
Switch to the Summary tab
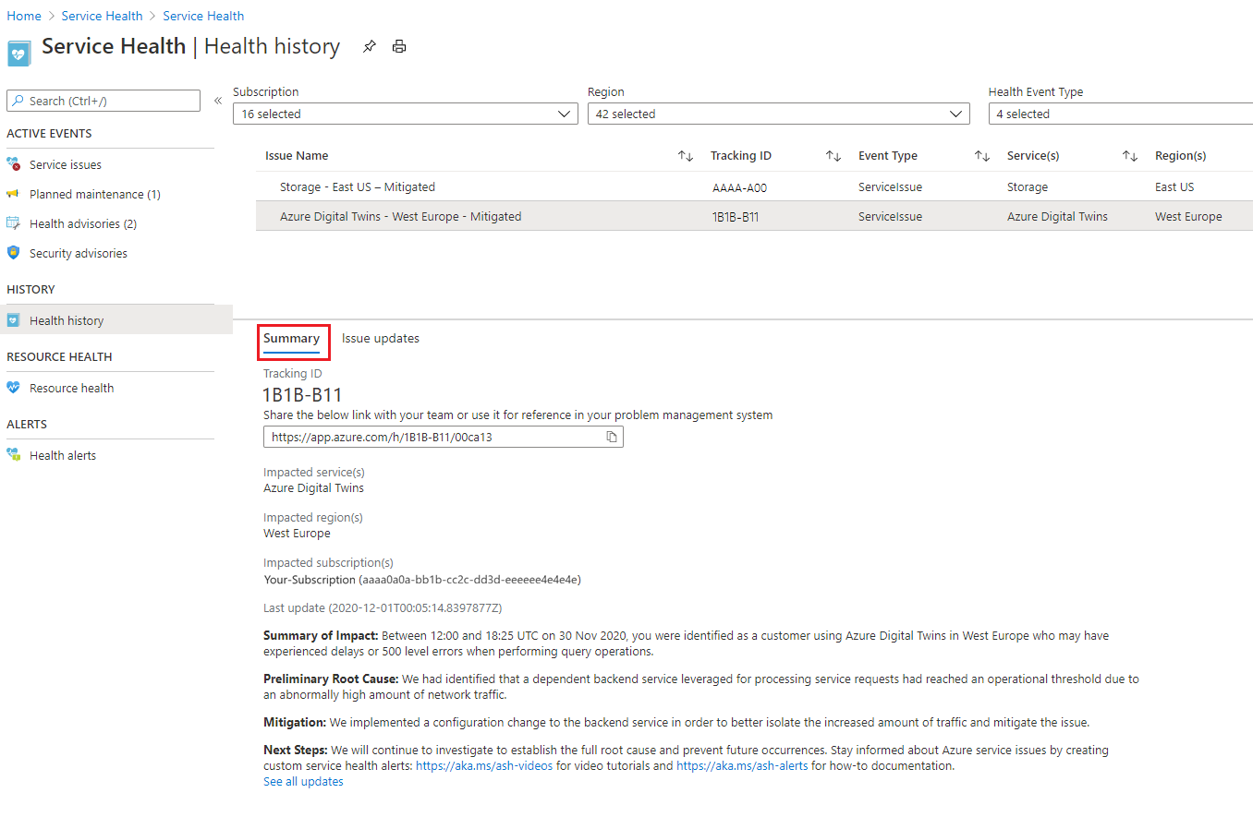tap(292, 339)
